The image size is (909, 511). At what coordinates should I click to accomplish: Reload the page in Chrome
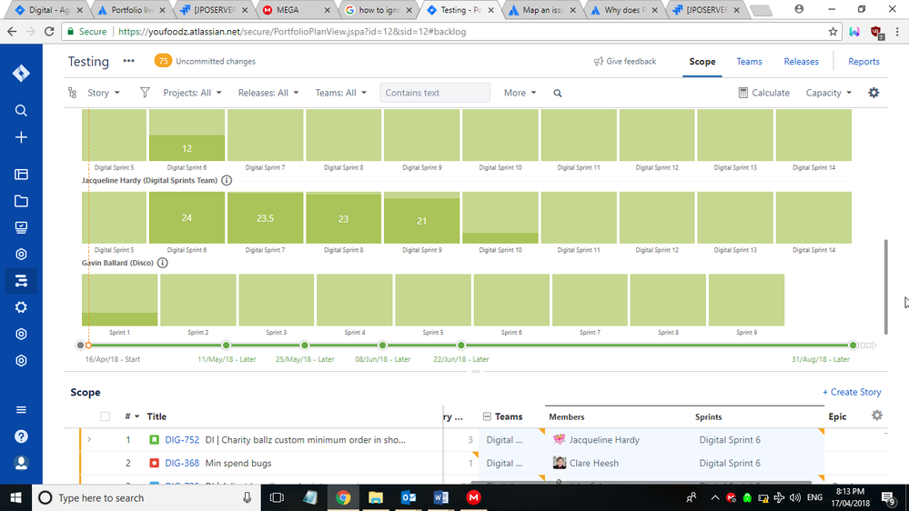(x=49, y=31)
